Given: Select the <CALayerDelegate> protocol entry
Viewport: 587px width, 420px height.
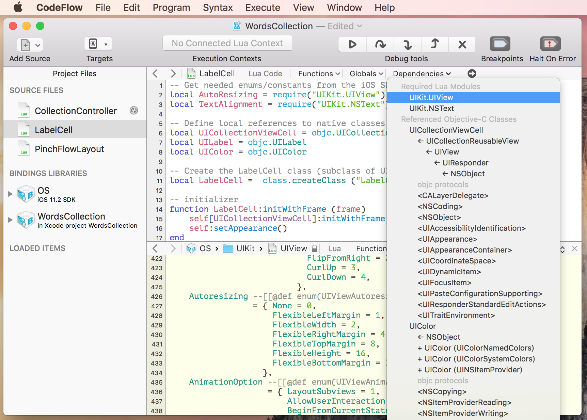Looking at the screenshot, I should (473, 195).
